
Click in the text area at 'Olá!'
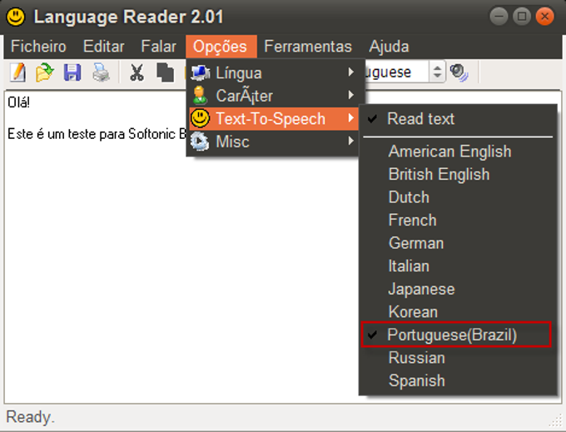click(x=19, y=102)
